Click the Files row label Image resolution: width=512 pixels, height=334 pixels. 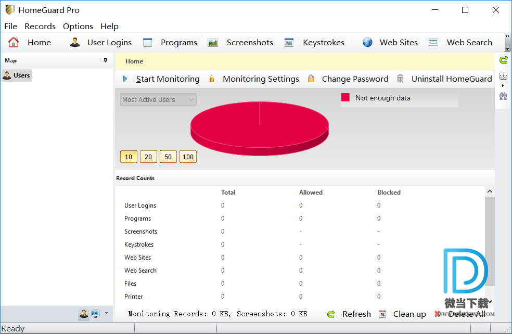130,284
